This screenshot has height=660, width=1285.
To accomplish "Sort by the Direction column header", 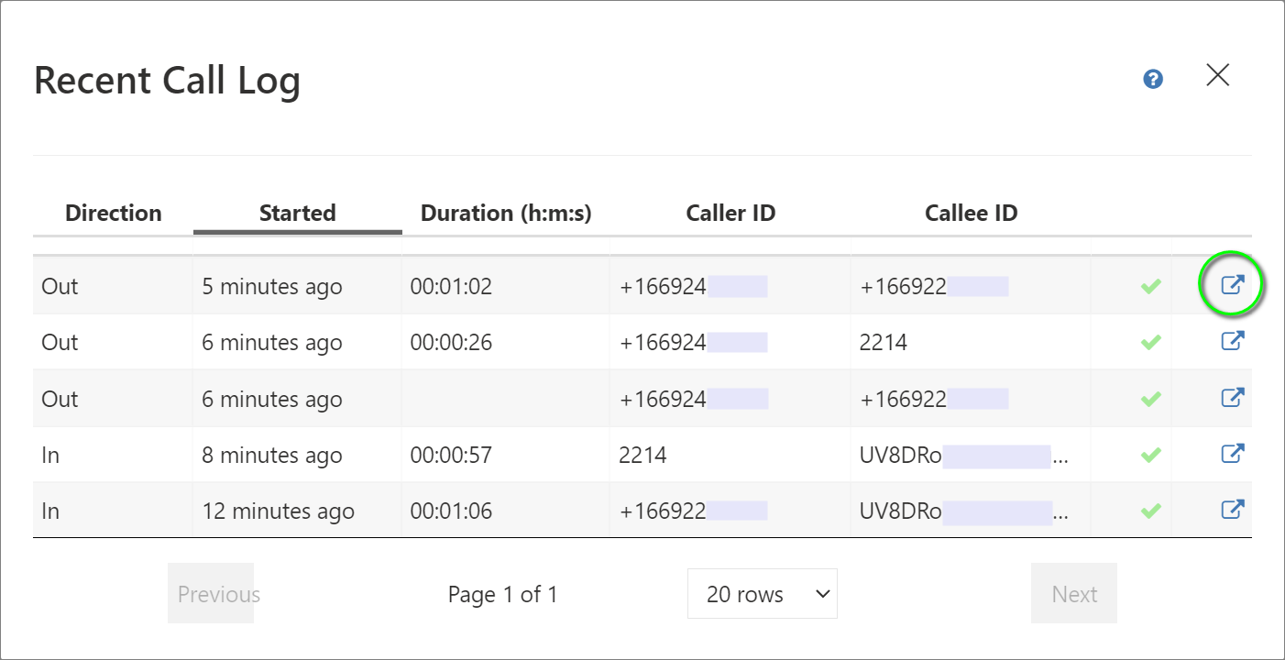I will [x=113, y=214].
